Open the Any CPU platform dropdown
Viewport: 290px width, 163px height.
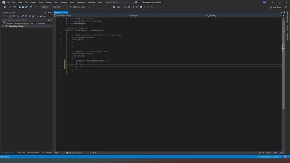point(60,7)
